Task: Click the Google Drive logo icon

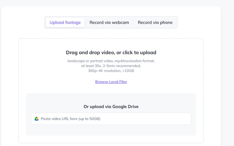Action: (37, 119)
